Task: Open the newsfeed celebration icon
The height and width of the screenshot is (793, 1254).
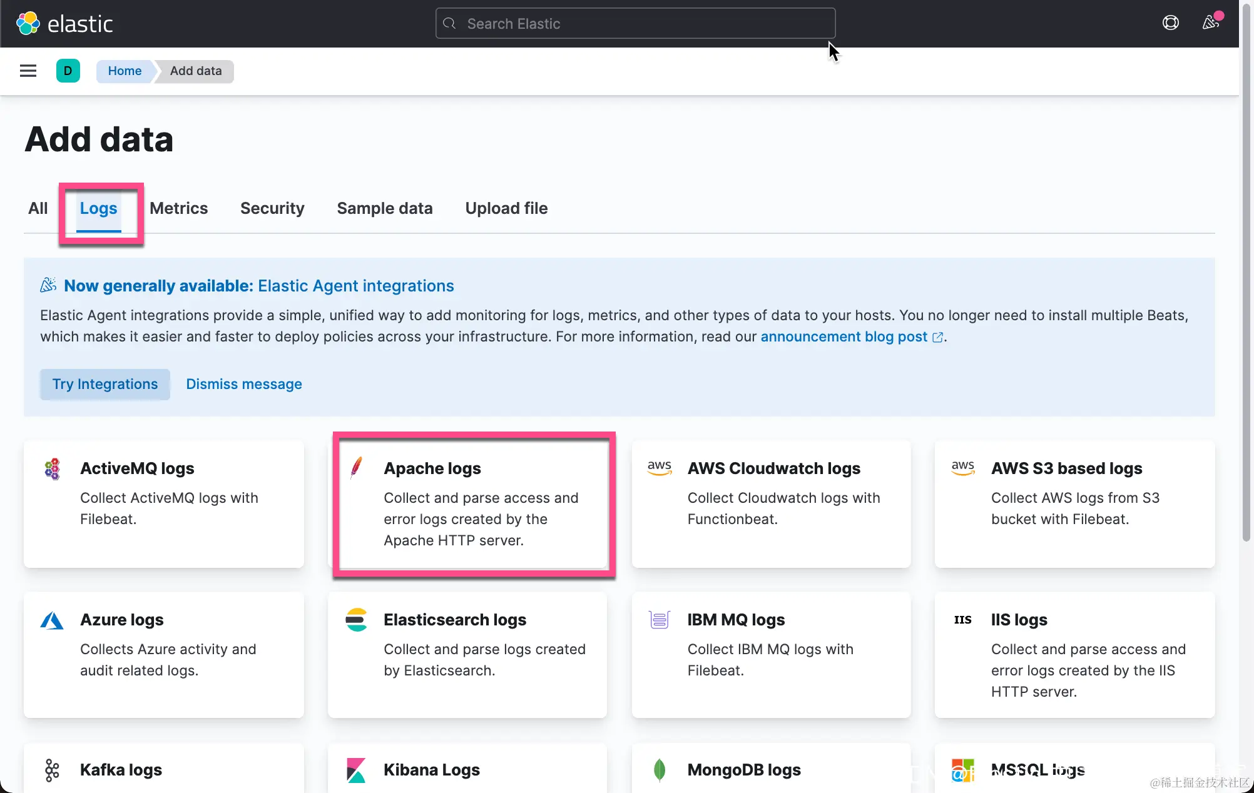Action: pos(1211,23)
